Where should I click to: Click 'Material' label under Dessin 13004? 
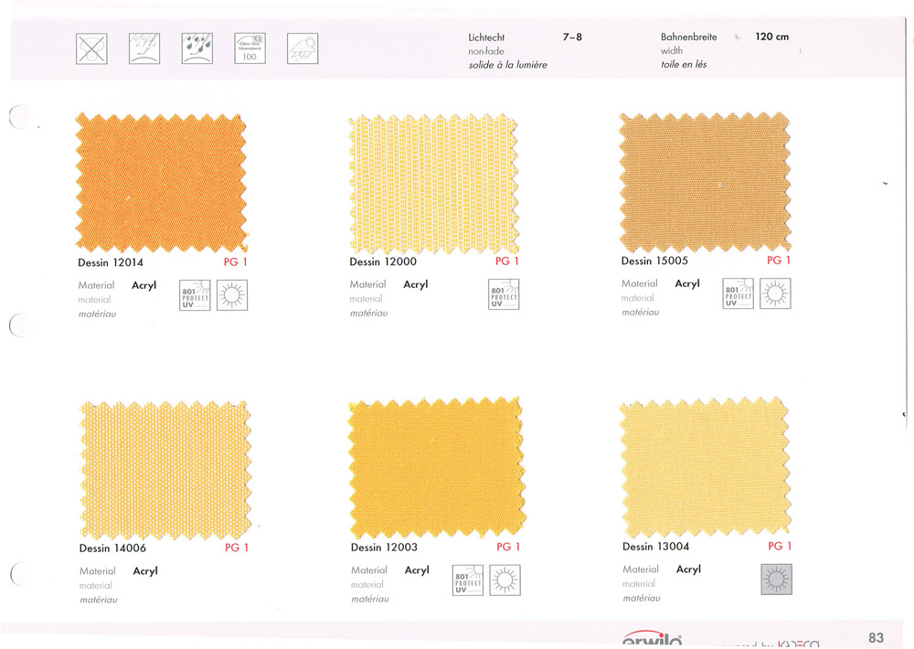pos(641,569)
